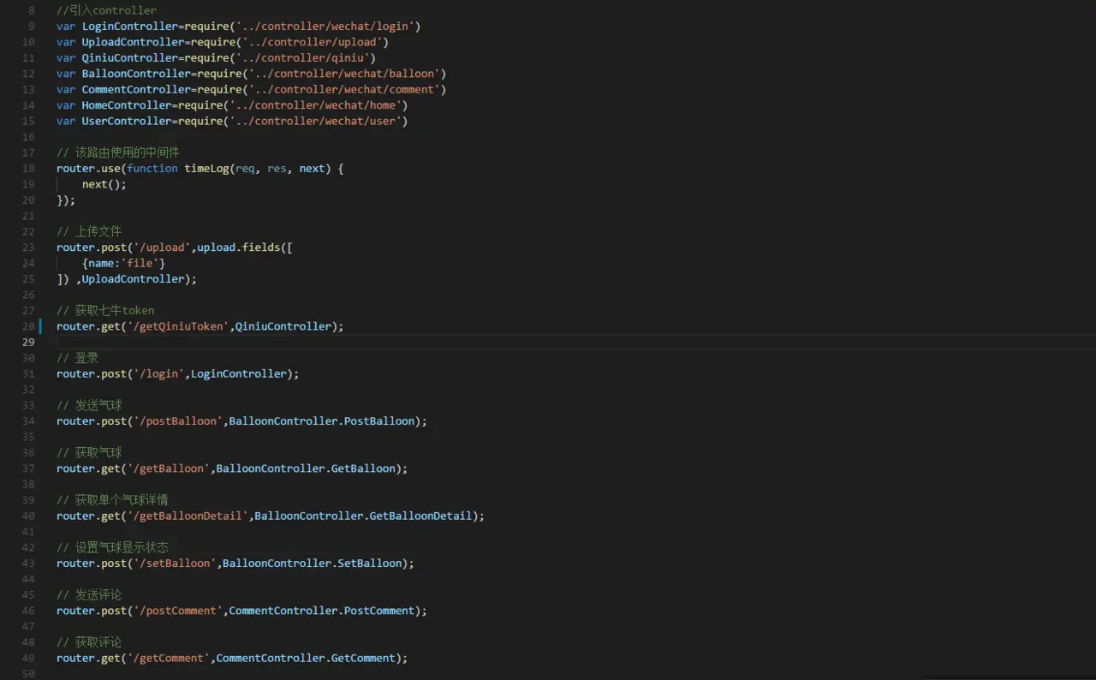Click the timeLog function name on line 18

click(x=206, y=169)
